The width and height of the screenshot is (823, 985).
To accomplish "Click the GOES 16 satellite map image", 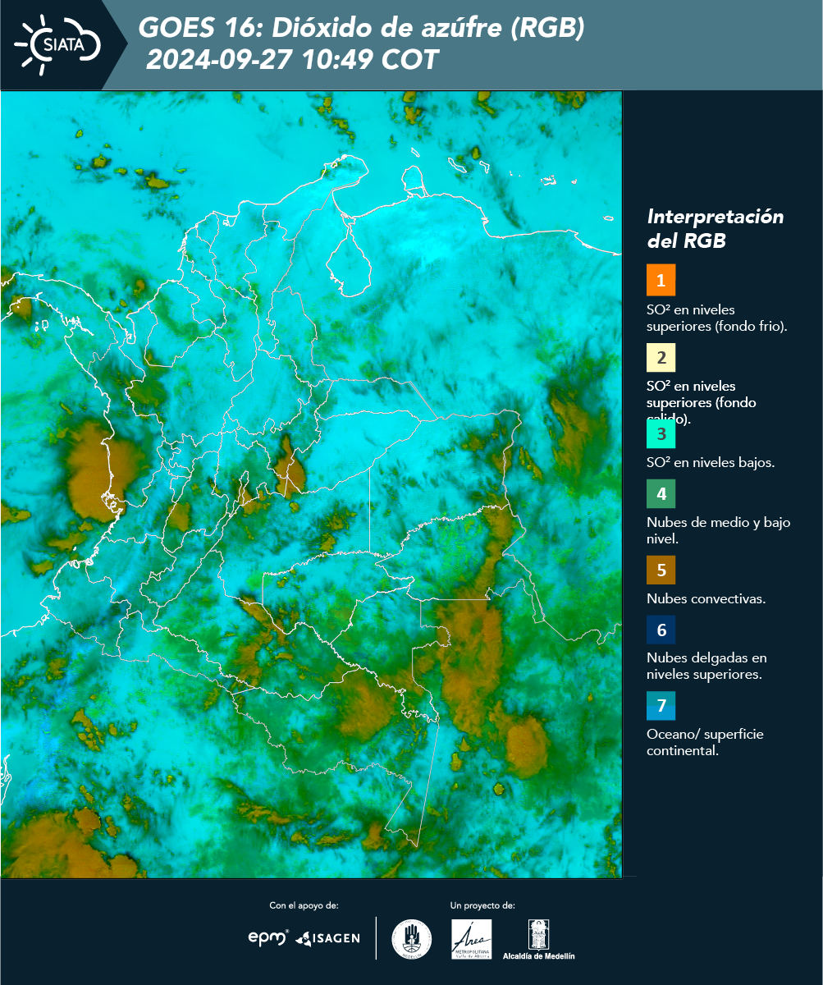I will tap(311, 484).
